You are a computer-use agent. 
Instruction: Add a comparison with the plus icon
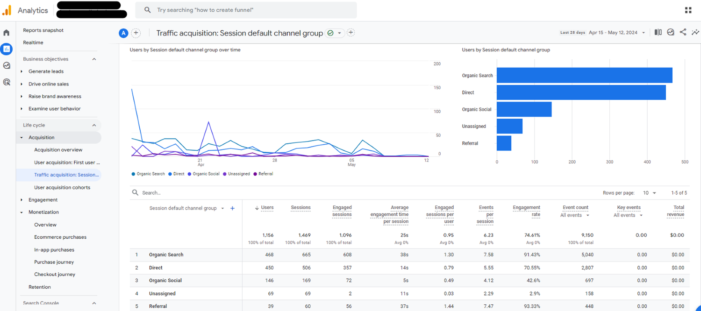click(136, 33)
